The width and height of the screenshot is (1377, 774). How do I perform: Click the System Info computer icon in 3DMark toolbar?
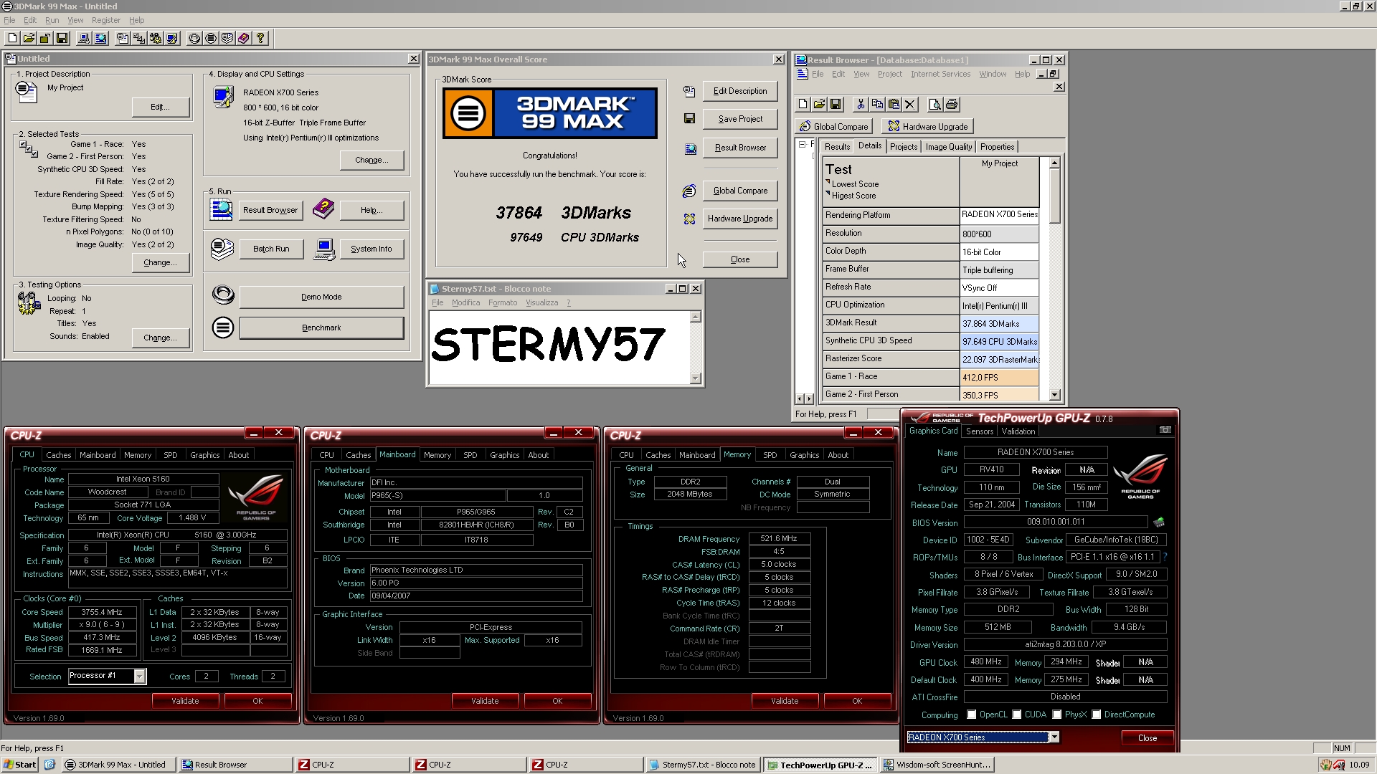[84, 39]
